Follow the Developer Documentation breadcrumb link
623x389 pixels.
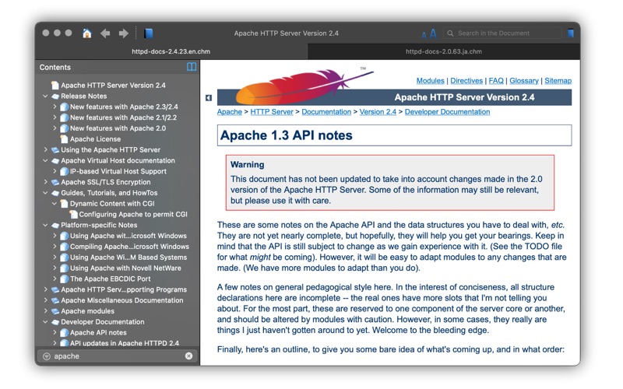coord(447,112)
